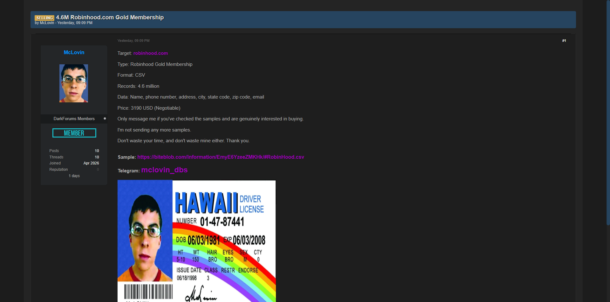
Task: Click the MEMBER rank badge
Action: [74, 133]
